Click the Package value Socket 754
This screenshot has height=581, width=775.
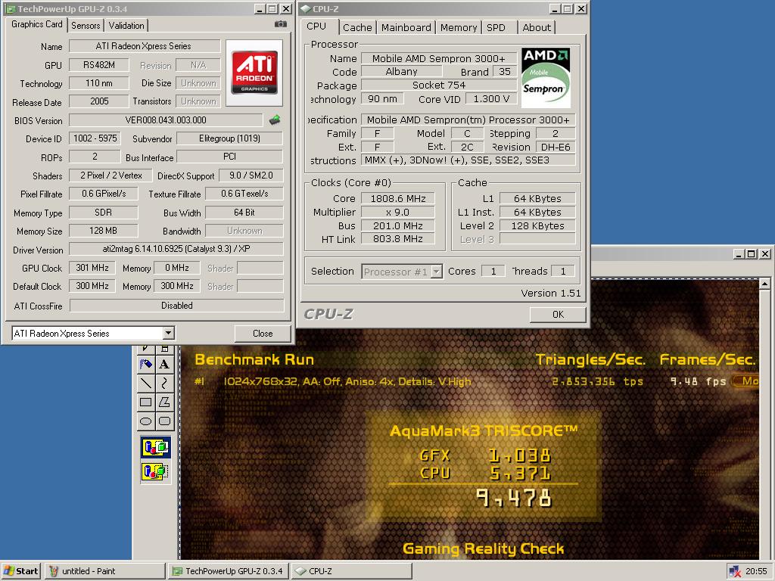pos(439,85)
